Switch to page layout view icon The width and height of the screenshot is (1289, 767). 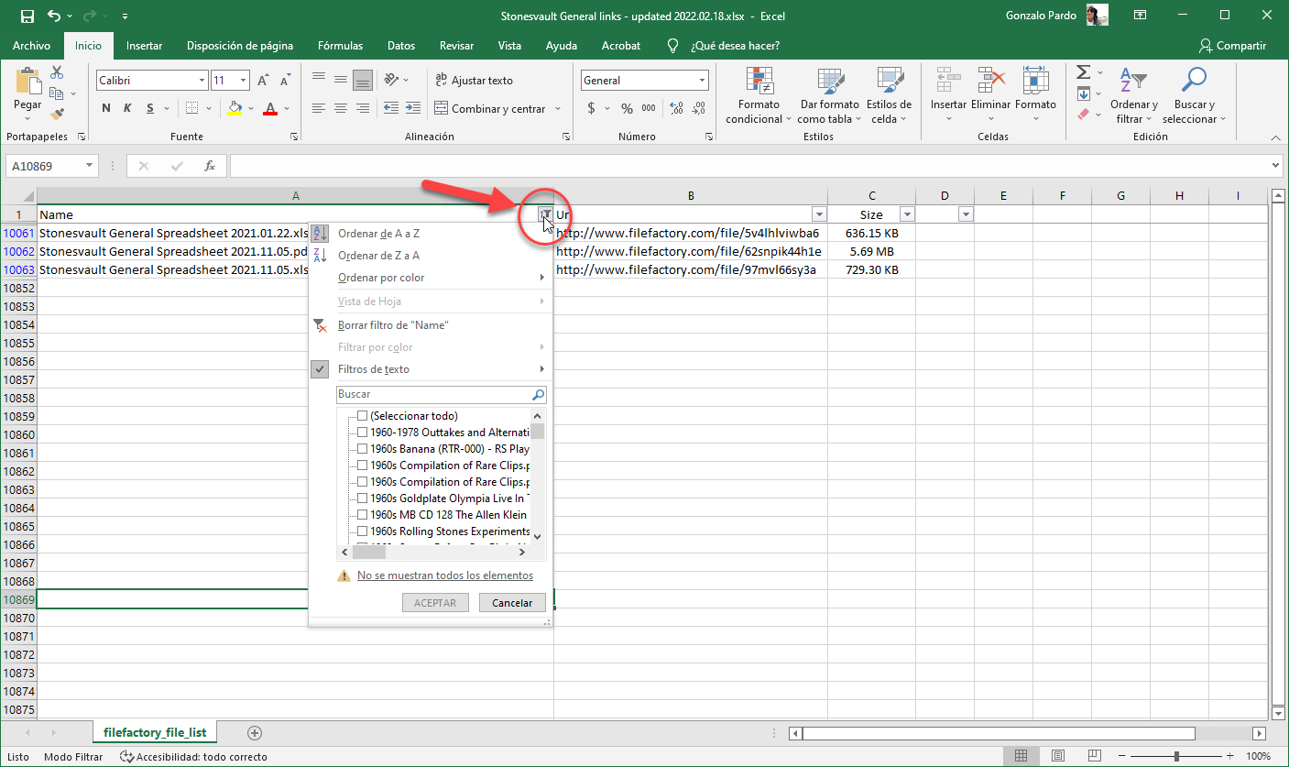click(1057, 757)
